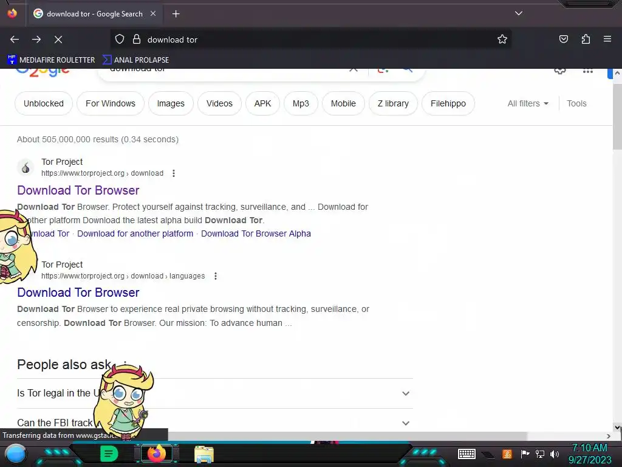
Task: Open the Firefox hamburger menu
Action: (607, 39)
